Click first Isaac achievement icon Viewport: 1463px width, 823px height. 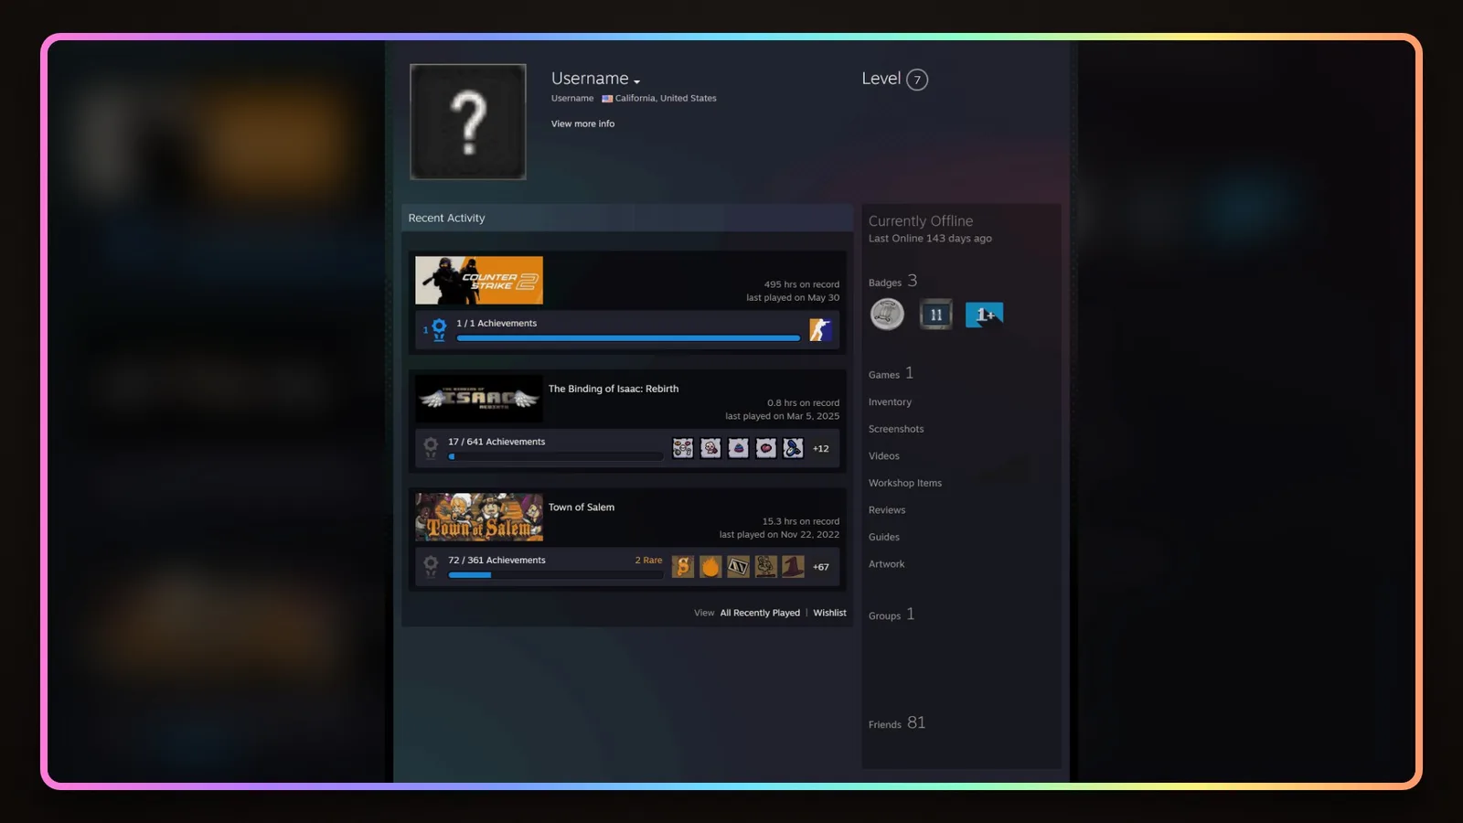click(x=683, y=448)
